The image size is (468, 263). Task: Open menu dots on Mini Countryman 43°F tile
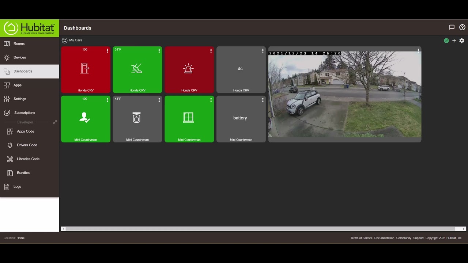click(159, 100)
